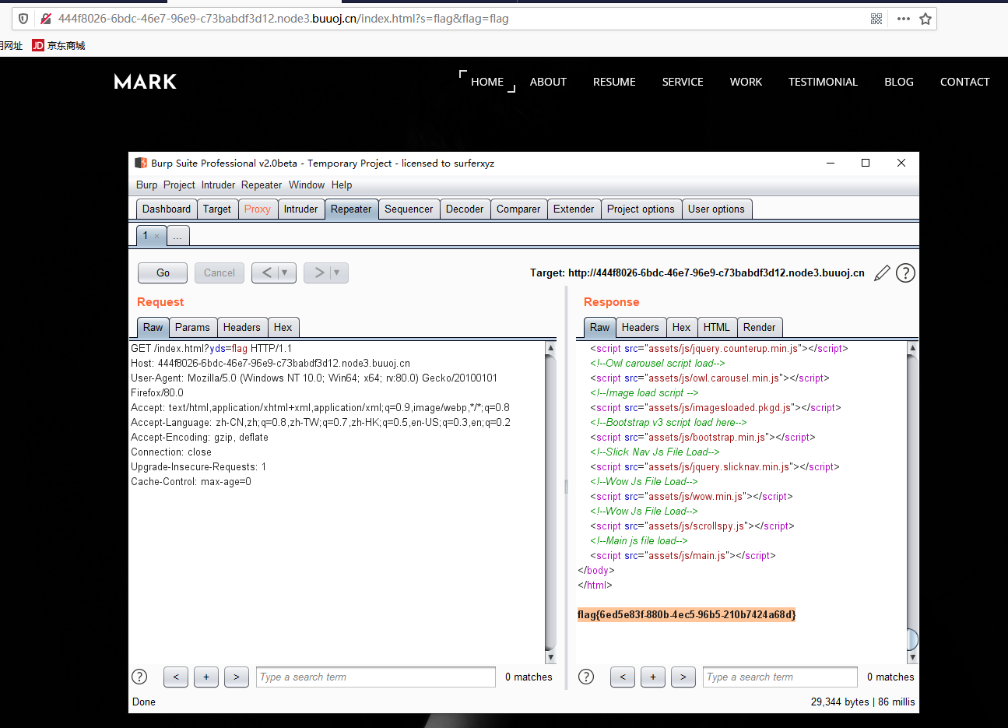This screenshot has height=728, width=1008.
Task: Go to next request history arrow
Action: [318, 273]
